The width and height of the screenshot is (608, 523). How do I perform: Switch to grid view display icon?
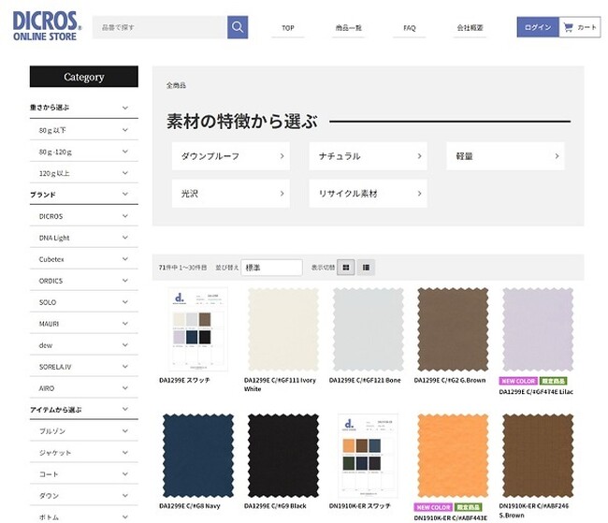coord(346,268)
